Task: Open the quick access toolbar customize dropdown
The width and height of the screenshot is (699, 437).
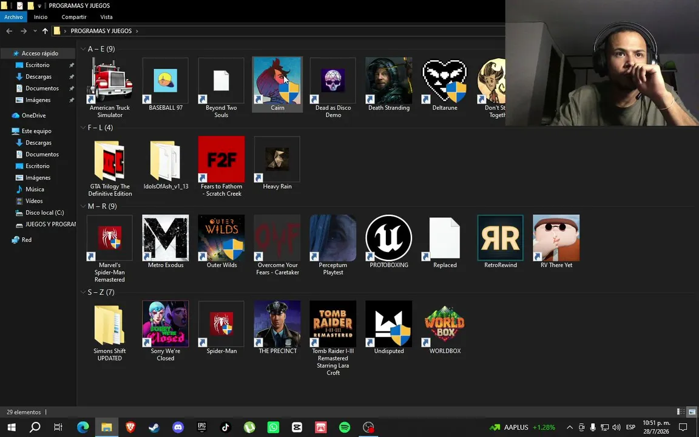Action: (39, 6)
